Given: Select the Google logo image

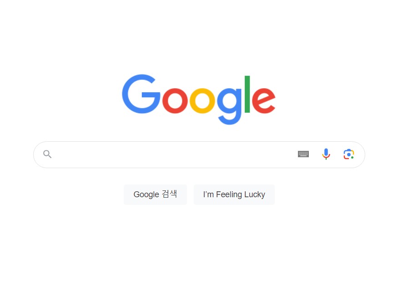Looking at the screenshot, I should pos(199,100).
